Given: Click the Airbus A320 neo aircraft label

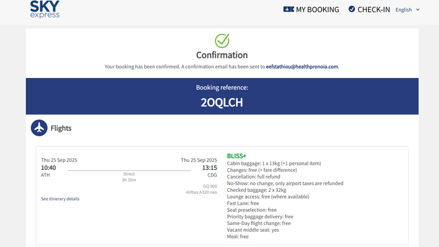Looking at the screenshot, I should click(202, 193).
